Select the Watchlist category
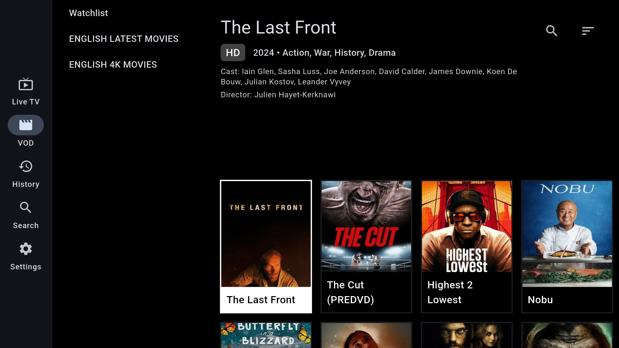619x348 pixels. (x=89, y=13)
